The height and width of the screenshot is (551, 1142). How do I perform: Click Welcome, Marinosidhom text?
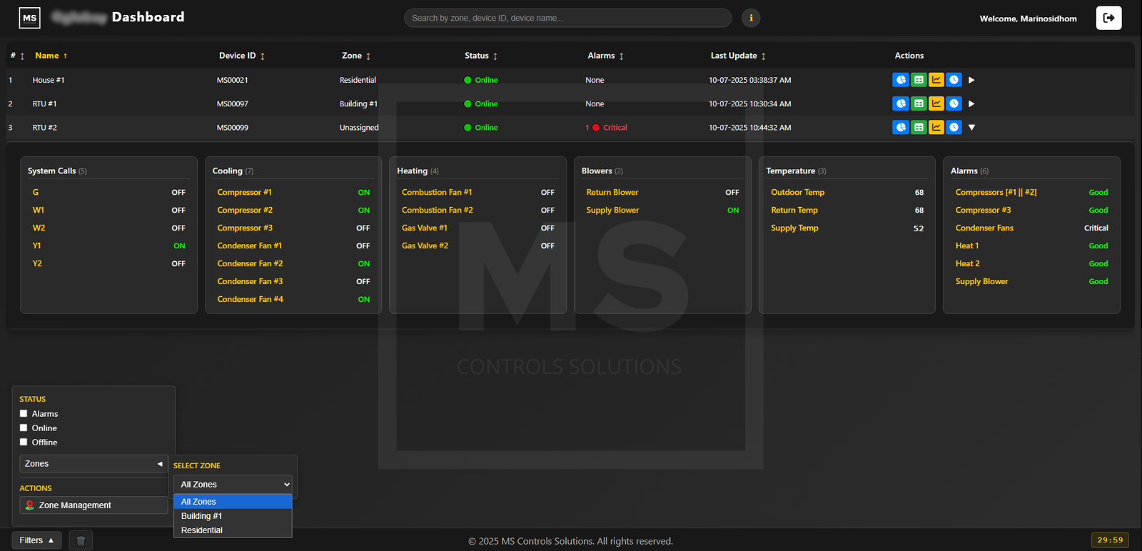(x=1028, y=19)
